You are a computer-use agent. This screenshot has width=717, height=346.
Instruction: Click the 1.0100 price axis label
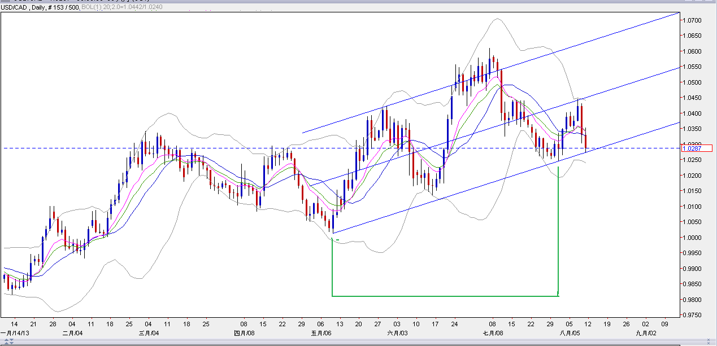693,207
